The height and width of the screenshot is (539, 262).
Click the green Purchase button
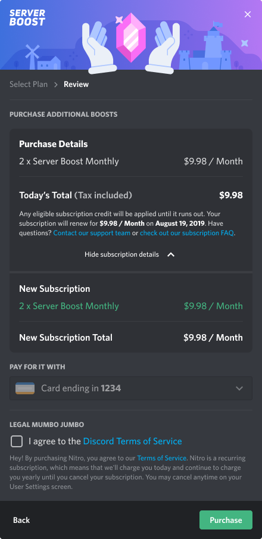click(x=226, y=520)
